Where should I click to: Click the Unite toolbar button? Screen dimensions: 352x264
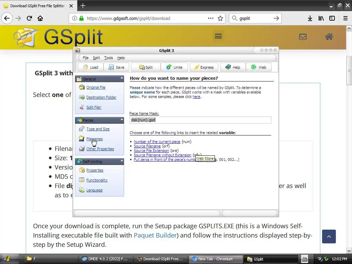click(x=174, y=67)
